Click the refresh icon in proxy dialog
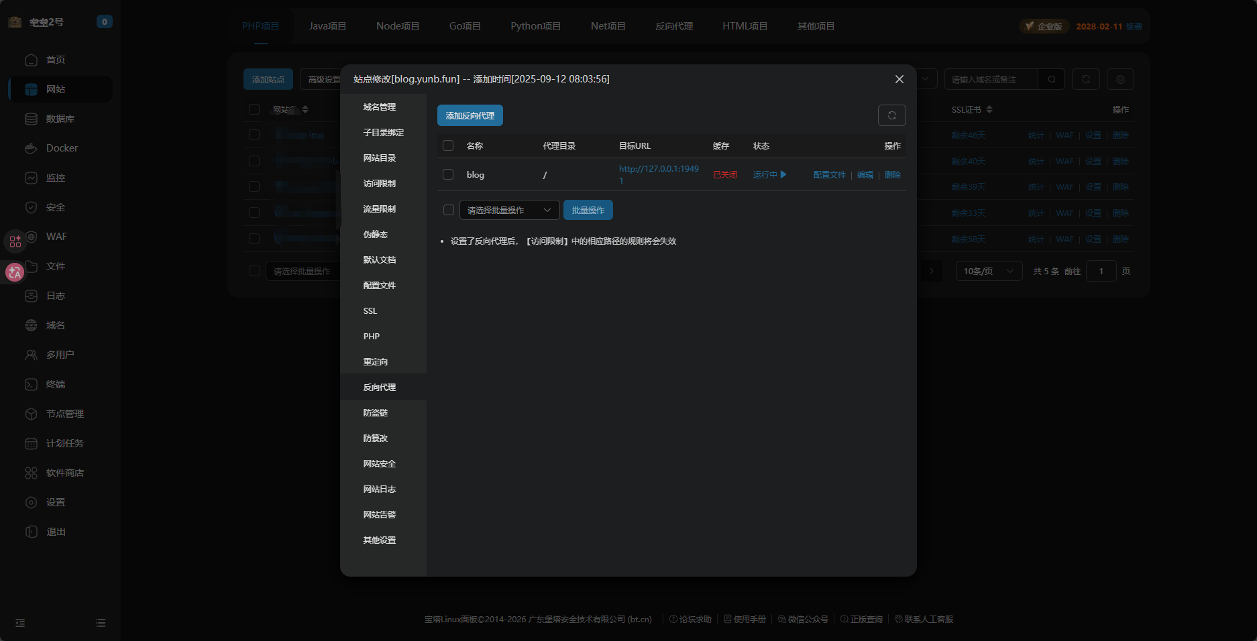1257x641 pixels. point(891,115)
